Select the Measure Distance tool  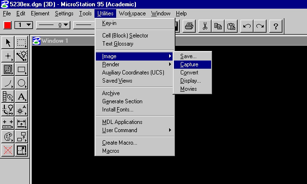[8, 123]
